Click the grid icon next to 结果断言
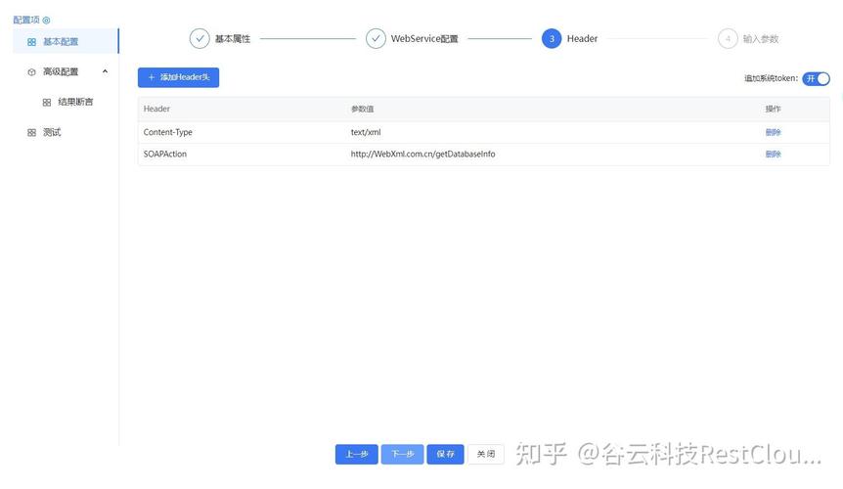Viewport: 843px width, 489px height. point(47,102)
